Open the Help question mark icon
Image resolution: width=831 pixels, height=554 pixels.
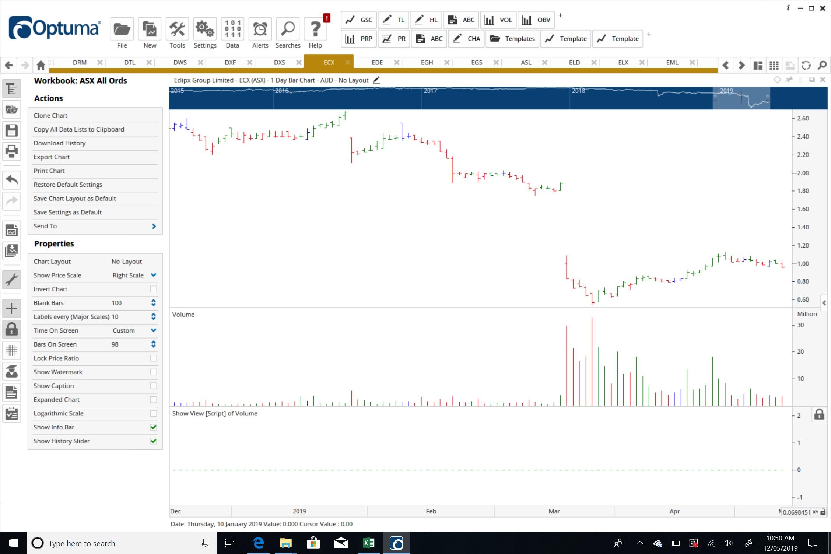(315, 29)
